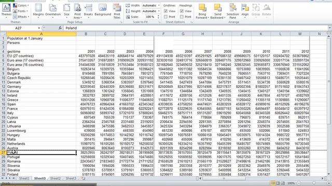
Task: Increase Scale with spinner up arrow
Action: tap(158, 16)
